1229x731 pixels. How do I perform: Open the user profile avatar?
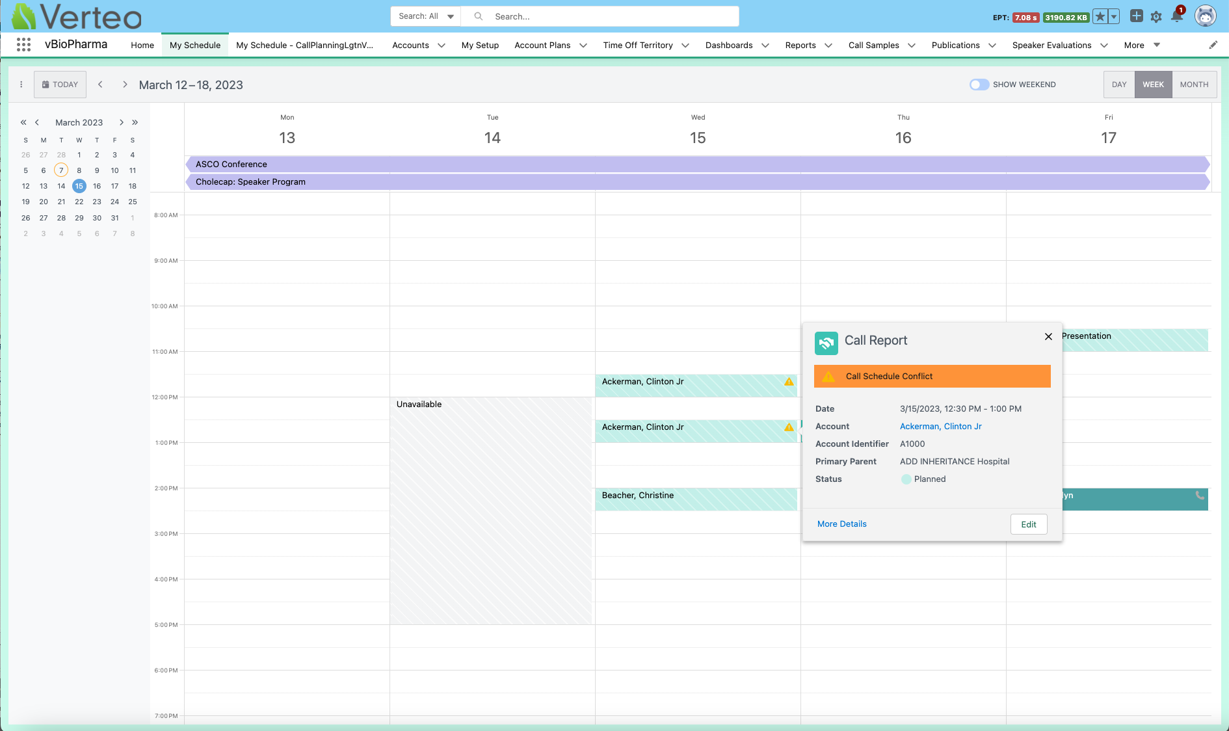[1205, 16]
